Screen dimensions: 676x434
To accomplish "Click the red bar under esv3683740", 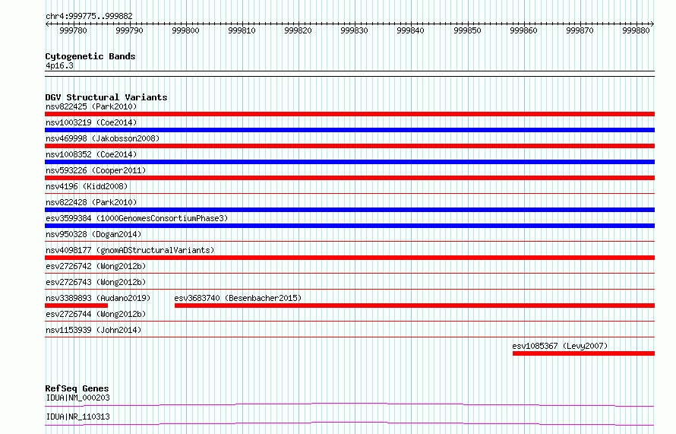I will click(415, 306).
